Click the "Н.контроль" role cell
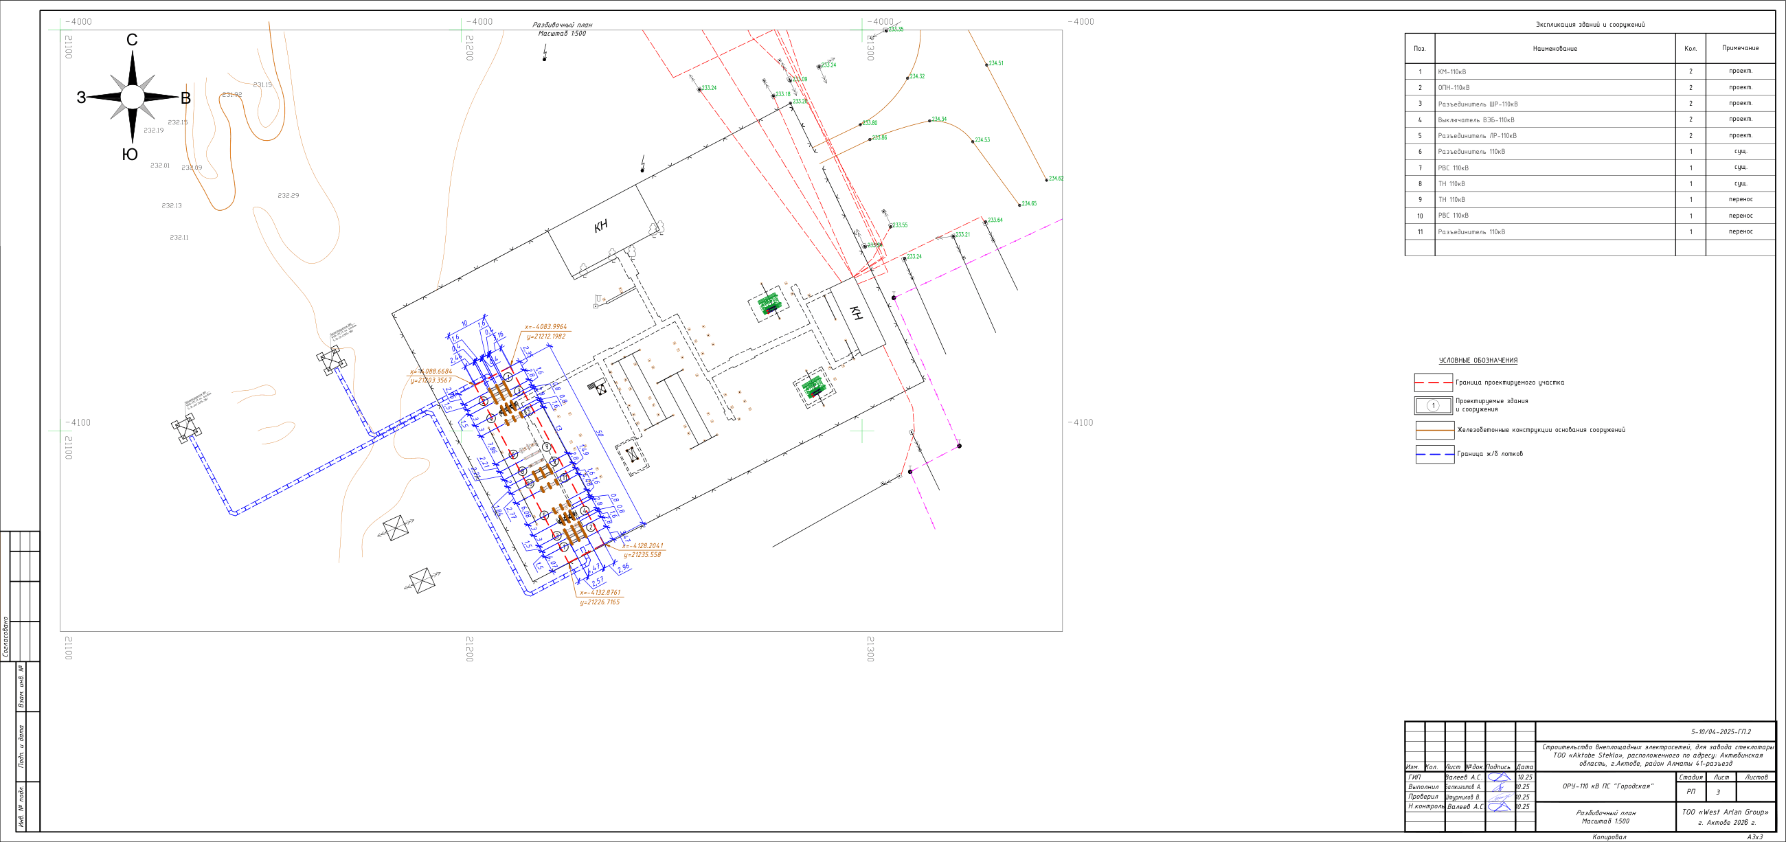1786x842 pixels. tap(1426, 807)
